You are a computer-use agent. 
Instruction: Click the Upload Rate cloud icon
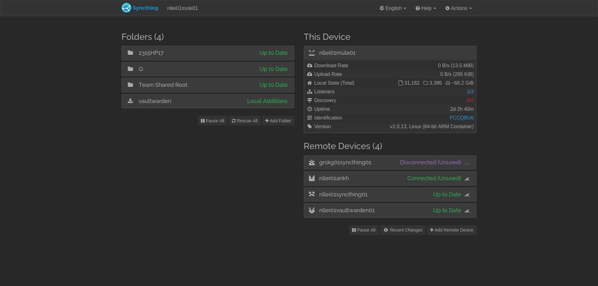(x=310, y=74)
